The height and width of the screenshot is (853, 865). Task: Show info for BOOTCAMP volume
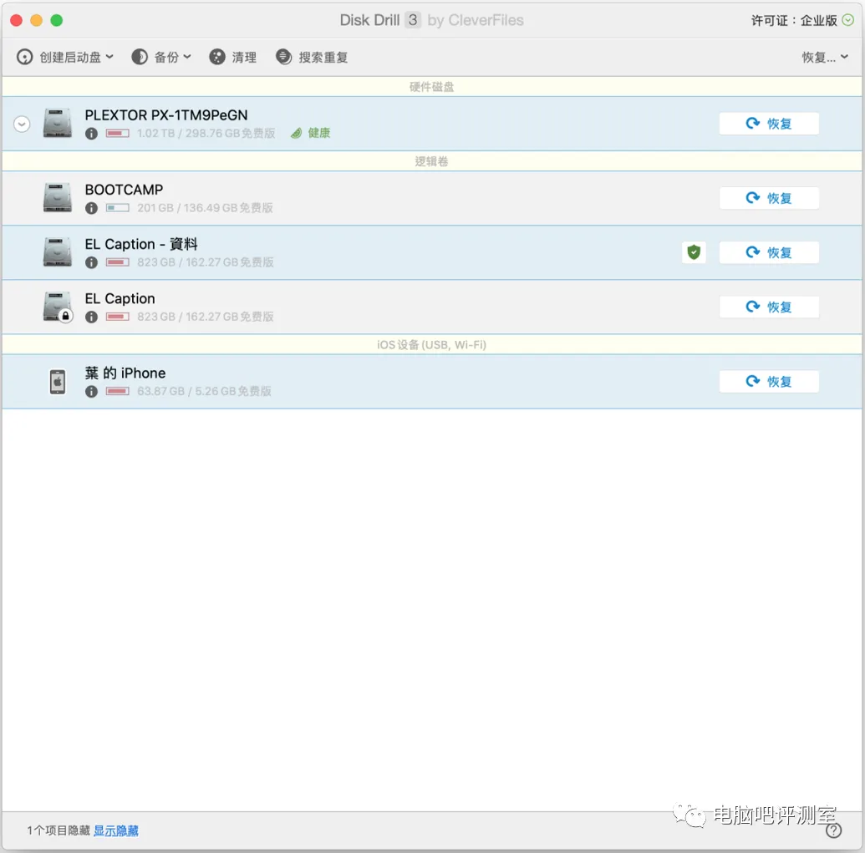click(92, 208)
